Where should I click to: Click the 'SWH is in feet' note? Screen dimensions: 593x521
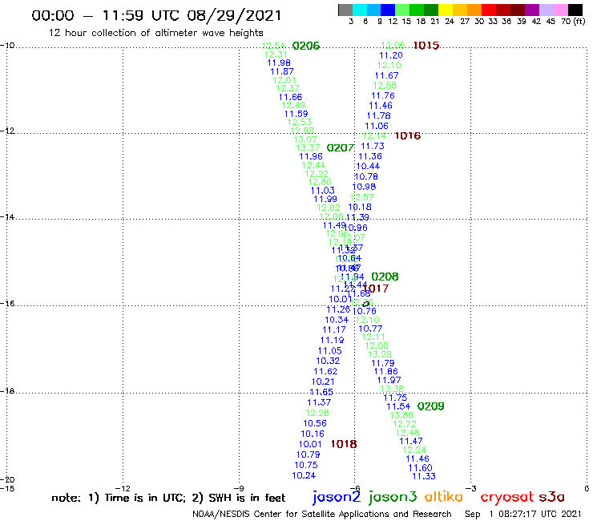[238, 498]
